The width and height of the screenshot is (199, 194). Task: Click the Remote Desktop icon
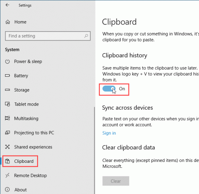tap(8, 175)
